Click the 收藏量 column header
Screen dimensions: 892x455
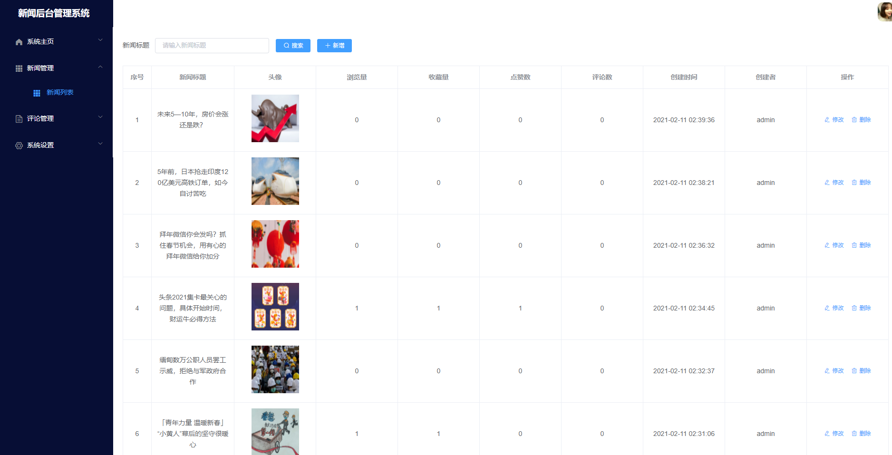coord(438,77)
